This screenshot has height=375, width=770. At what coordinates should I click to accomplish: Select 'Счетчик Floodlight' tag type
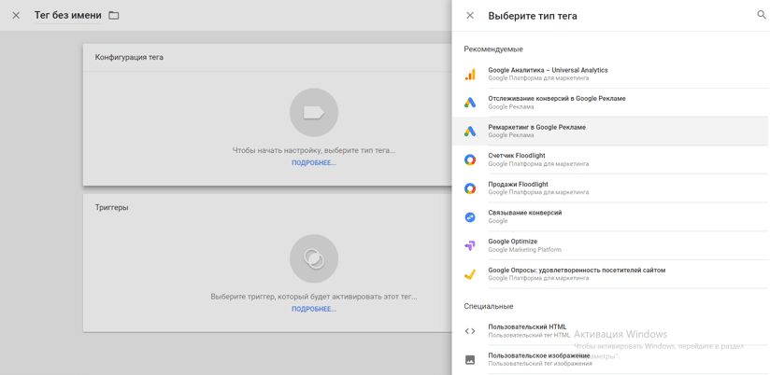pos(610,160)
